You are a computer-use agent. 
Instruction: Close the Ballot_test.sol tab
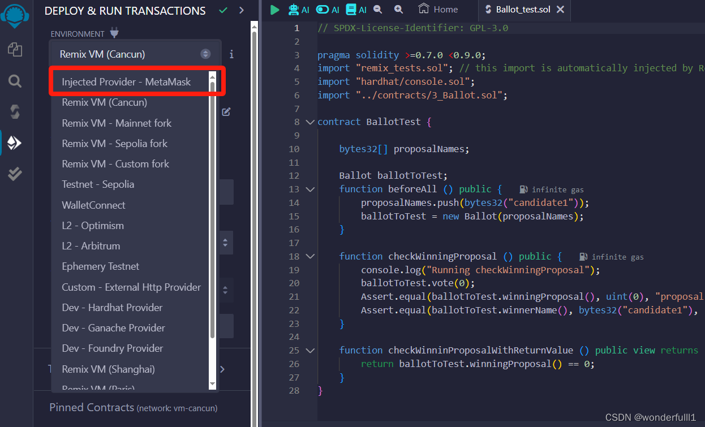560,10
